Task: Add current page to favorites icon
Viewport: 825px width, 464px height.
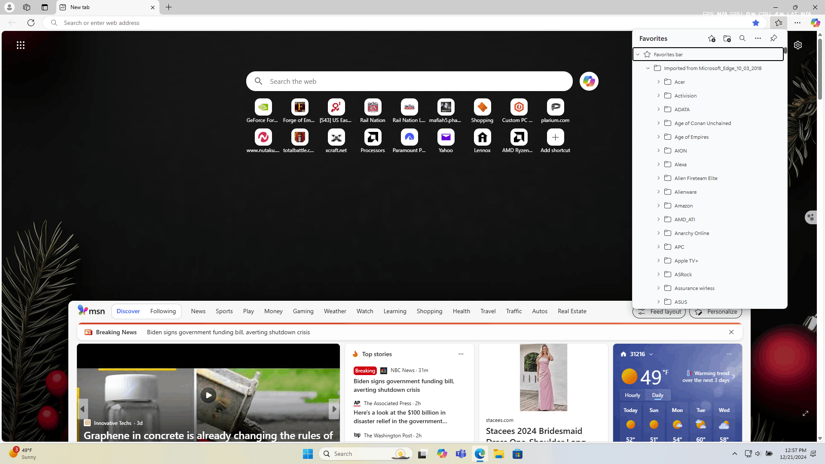Action: 712,39
